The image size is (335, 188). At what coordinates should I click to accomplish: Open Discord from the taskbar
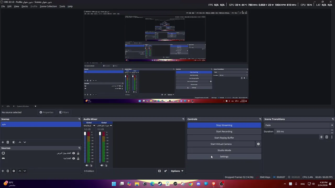coord(198,184)
